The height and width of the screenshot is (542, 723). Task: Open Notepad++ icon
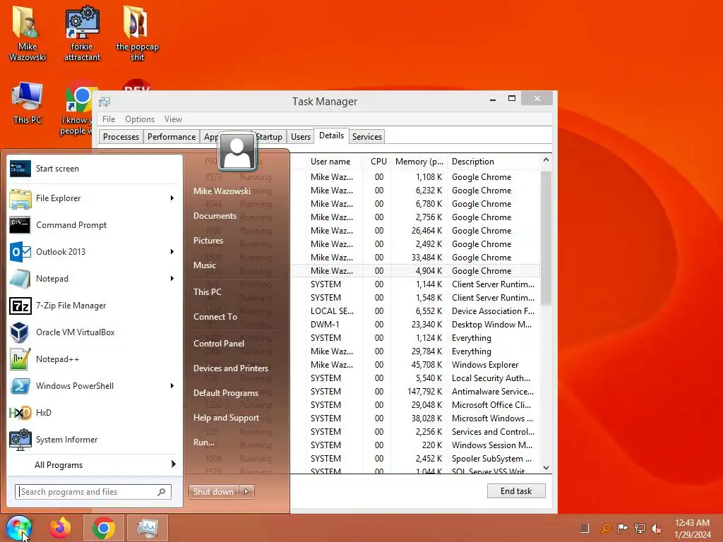pos(20,359)
